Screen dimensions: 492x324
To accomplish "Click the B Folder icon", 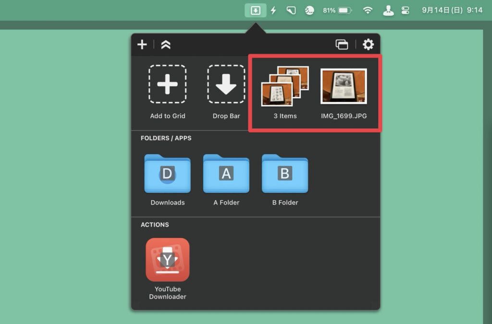I will click(x=285, y=174).
